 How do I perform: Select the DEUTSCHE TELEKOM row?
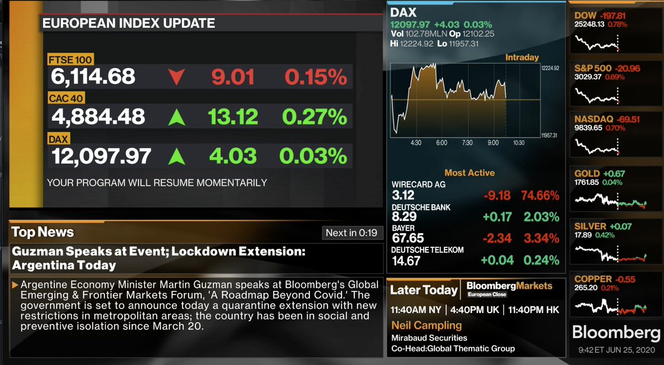475,256
